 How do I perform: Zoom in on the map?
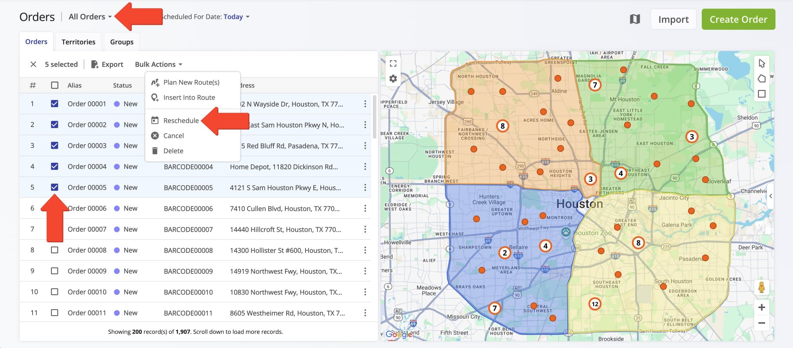coord(762,307)
